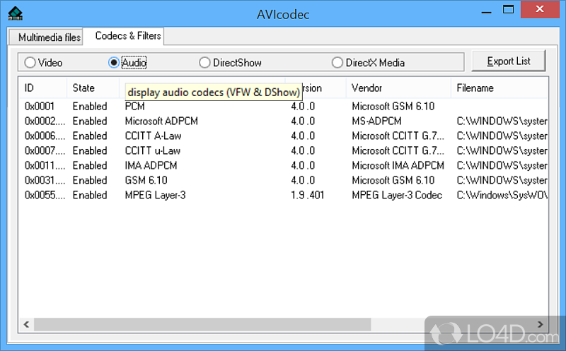566x351 pixels.
Task: Choose the DirectShow radio option
Action: [x=204, y=63]
